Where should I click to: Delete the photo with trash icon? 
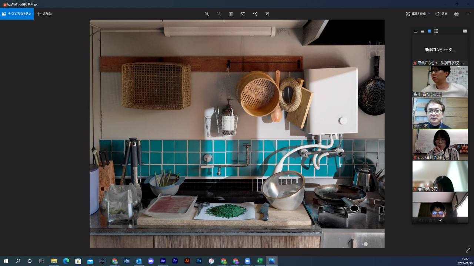(x=231, y=14)
